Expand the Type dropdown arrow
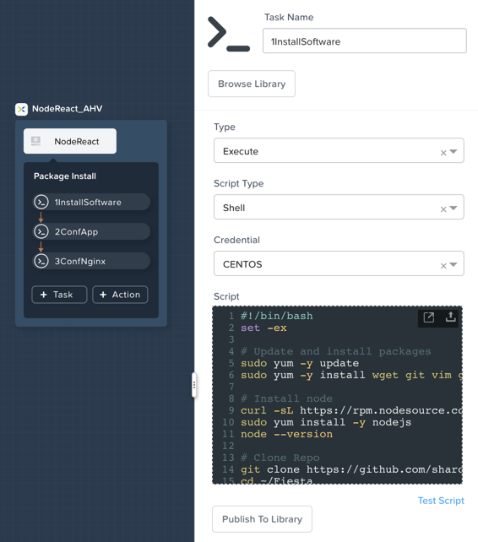The height and width of the screenshot is (542, 478). 454,151
